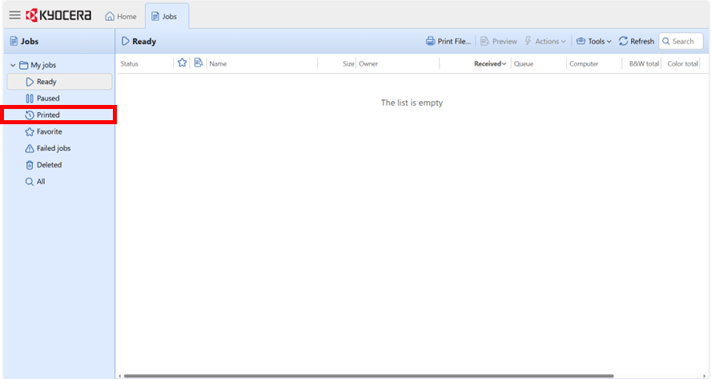The height and width of the screenshot is (379, 711).
Task: Switch to the Home tab
Action: pos(121,16)
